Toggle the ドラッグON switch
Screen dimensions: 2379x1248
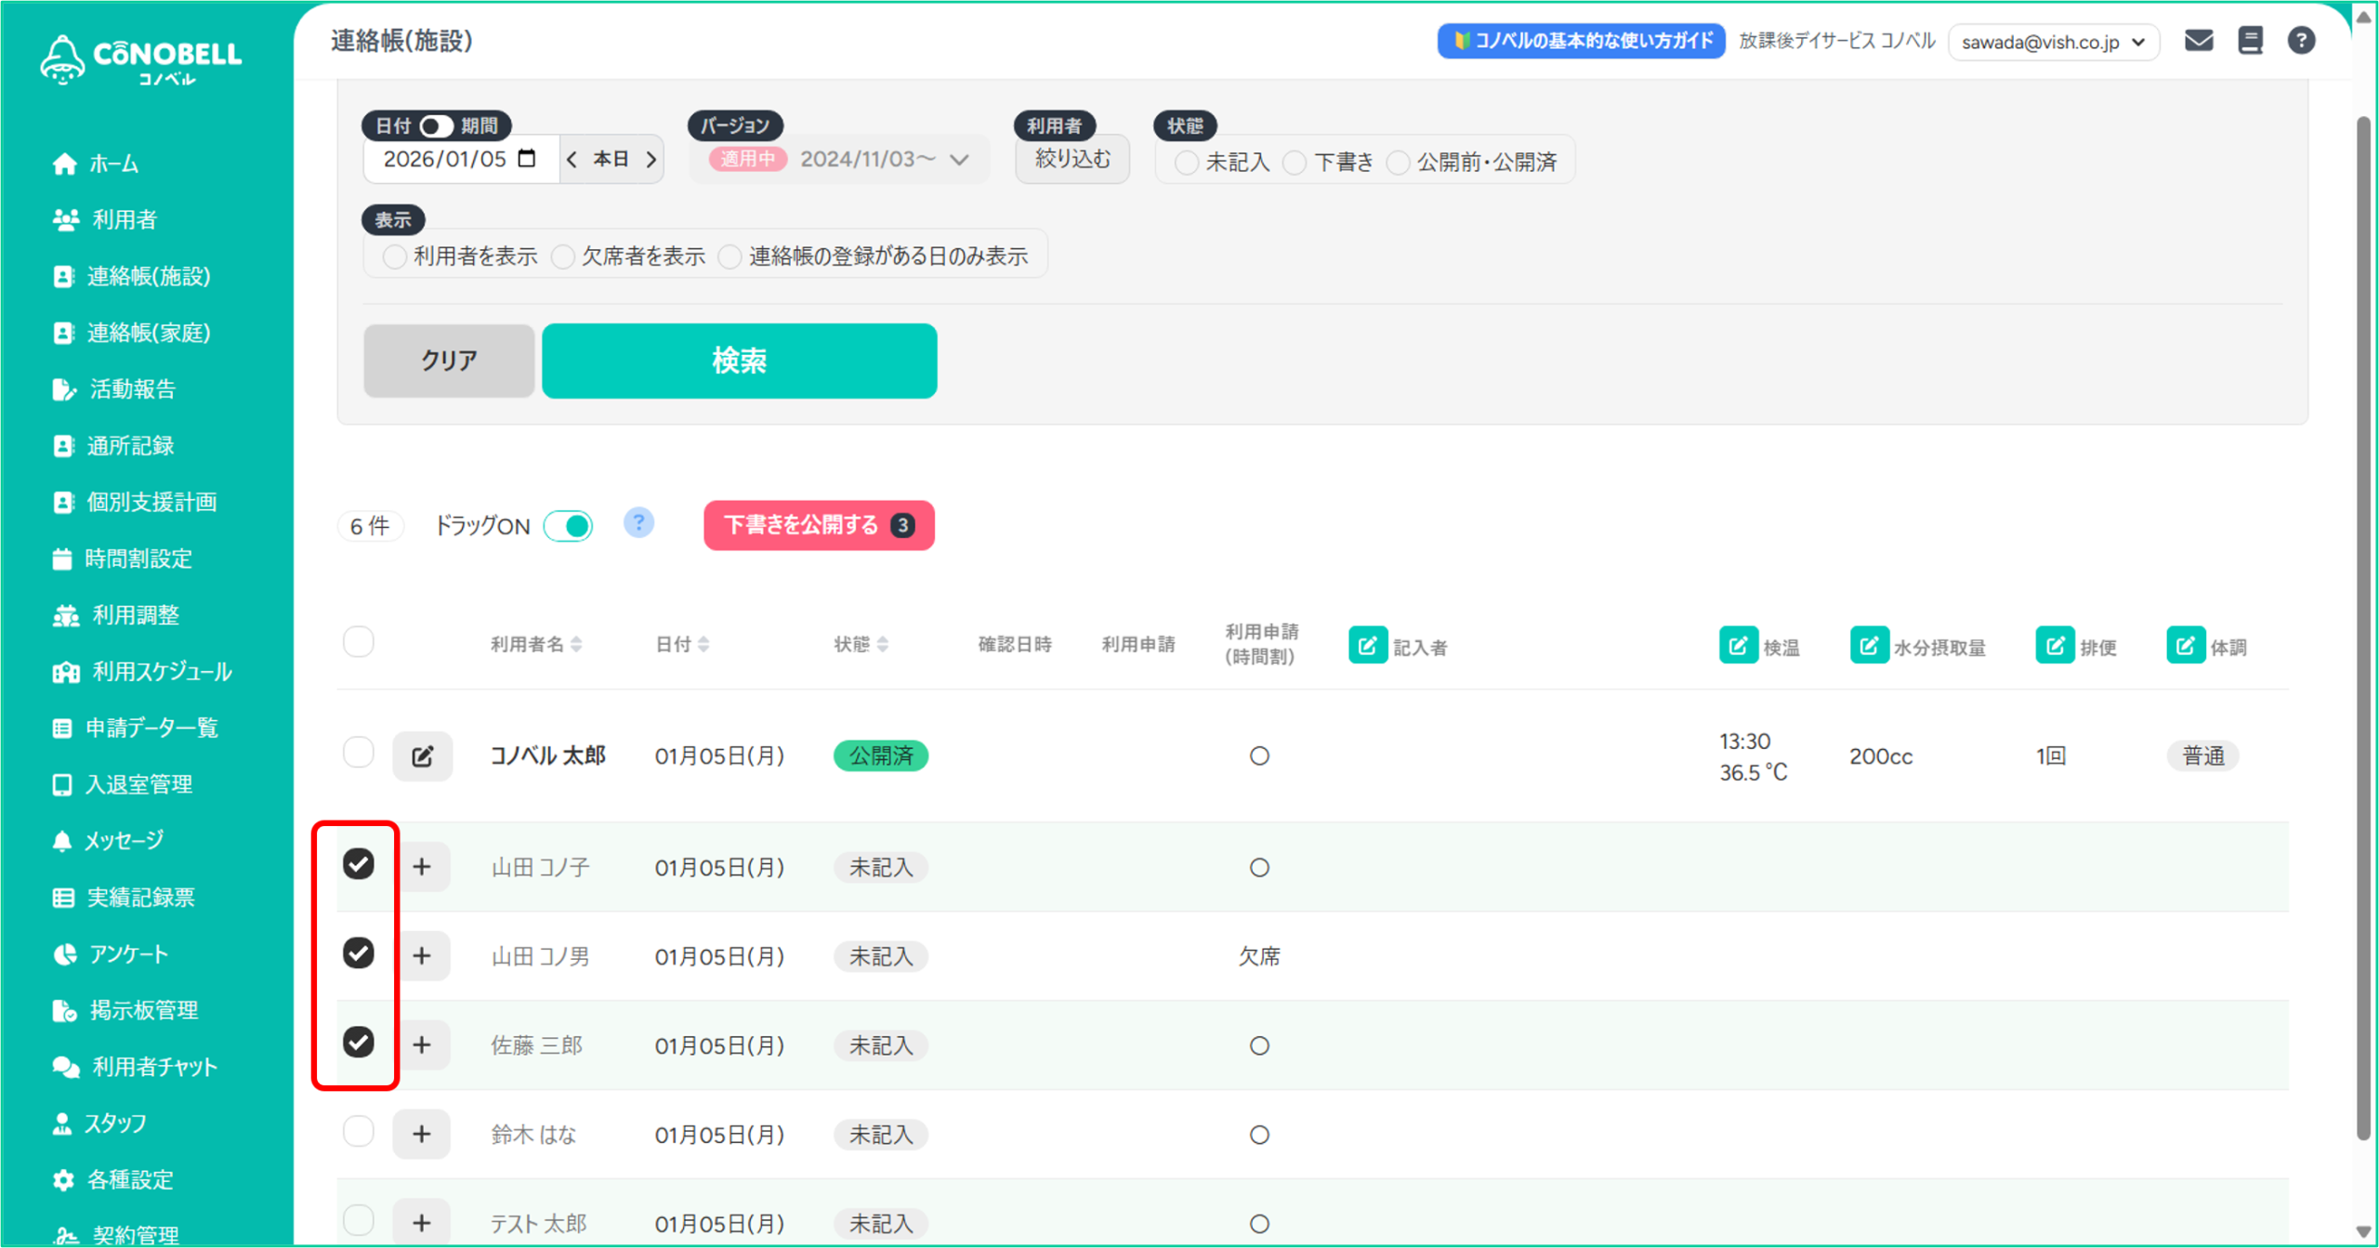click(568, 526)
